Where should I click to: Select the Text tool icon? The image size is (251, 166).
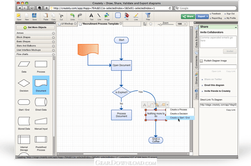91,15
